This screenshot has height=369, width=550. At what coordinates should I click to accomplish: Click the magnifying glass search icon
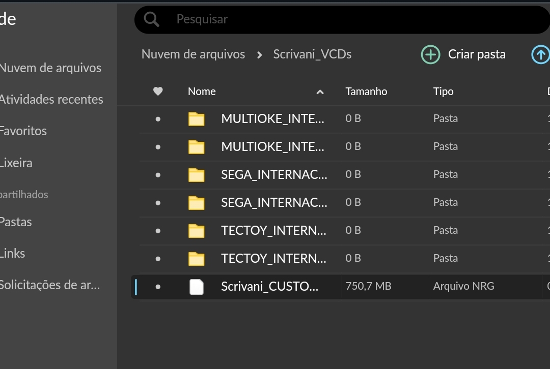point(152,19)
